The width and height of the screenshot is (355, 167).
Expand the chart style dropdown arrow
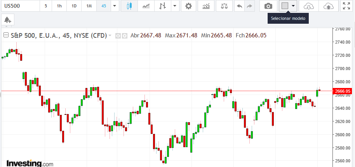click(175, 6)
